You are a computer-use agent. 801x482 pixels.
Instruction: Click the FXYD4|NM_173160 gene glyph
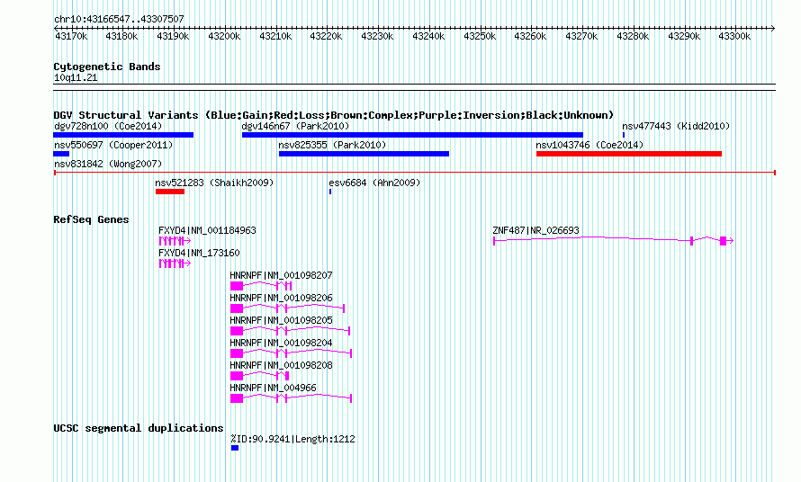175,263
